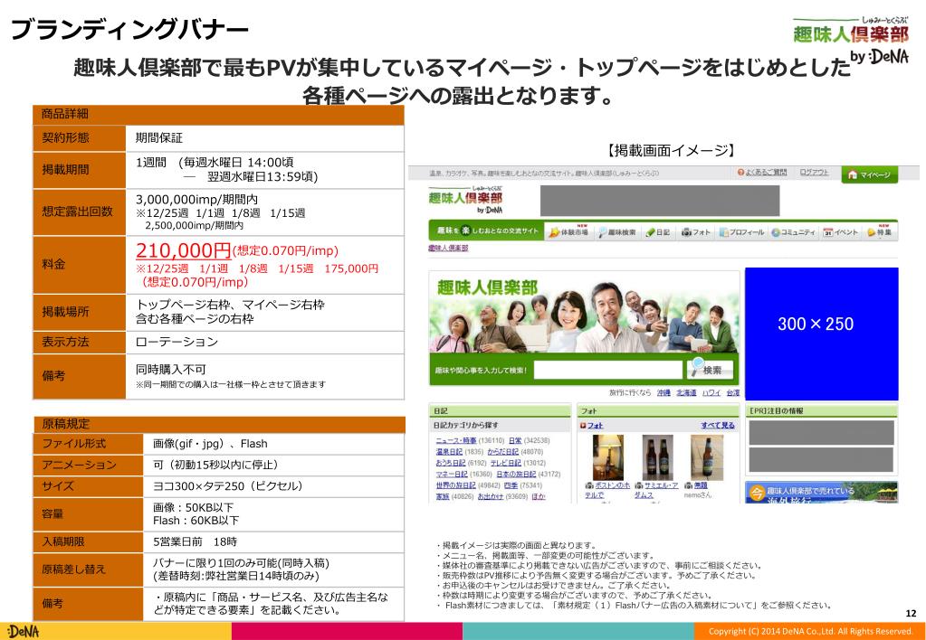Screen dimensions: 926x640
Task: Open the コミュニティ nav tab
Action: pyautogui.click(x=794, y=232)
